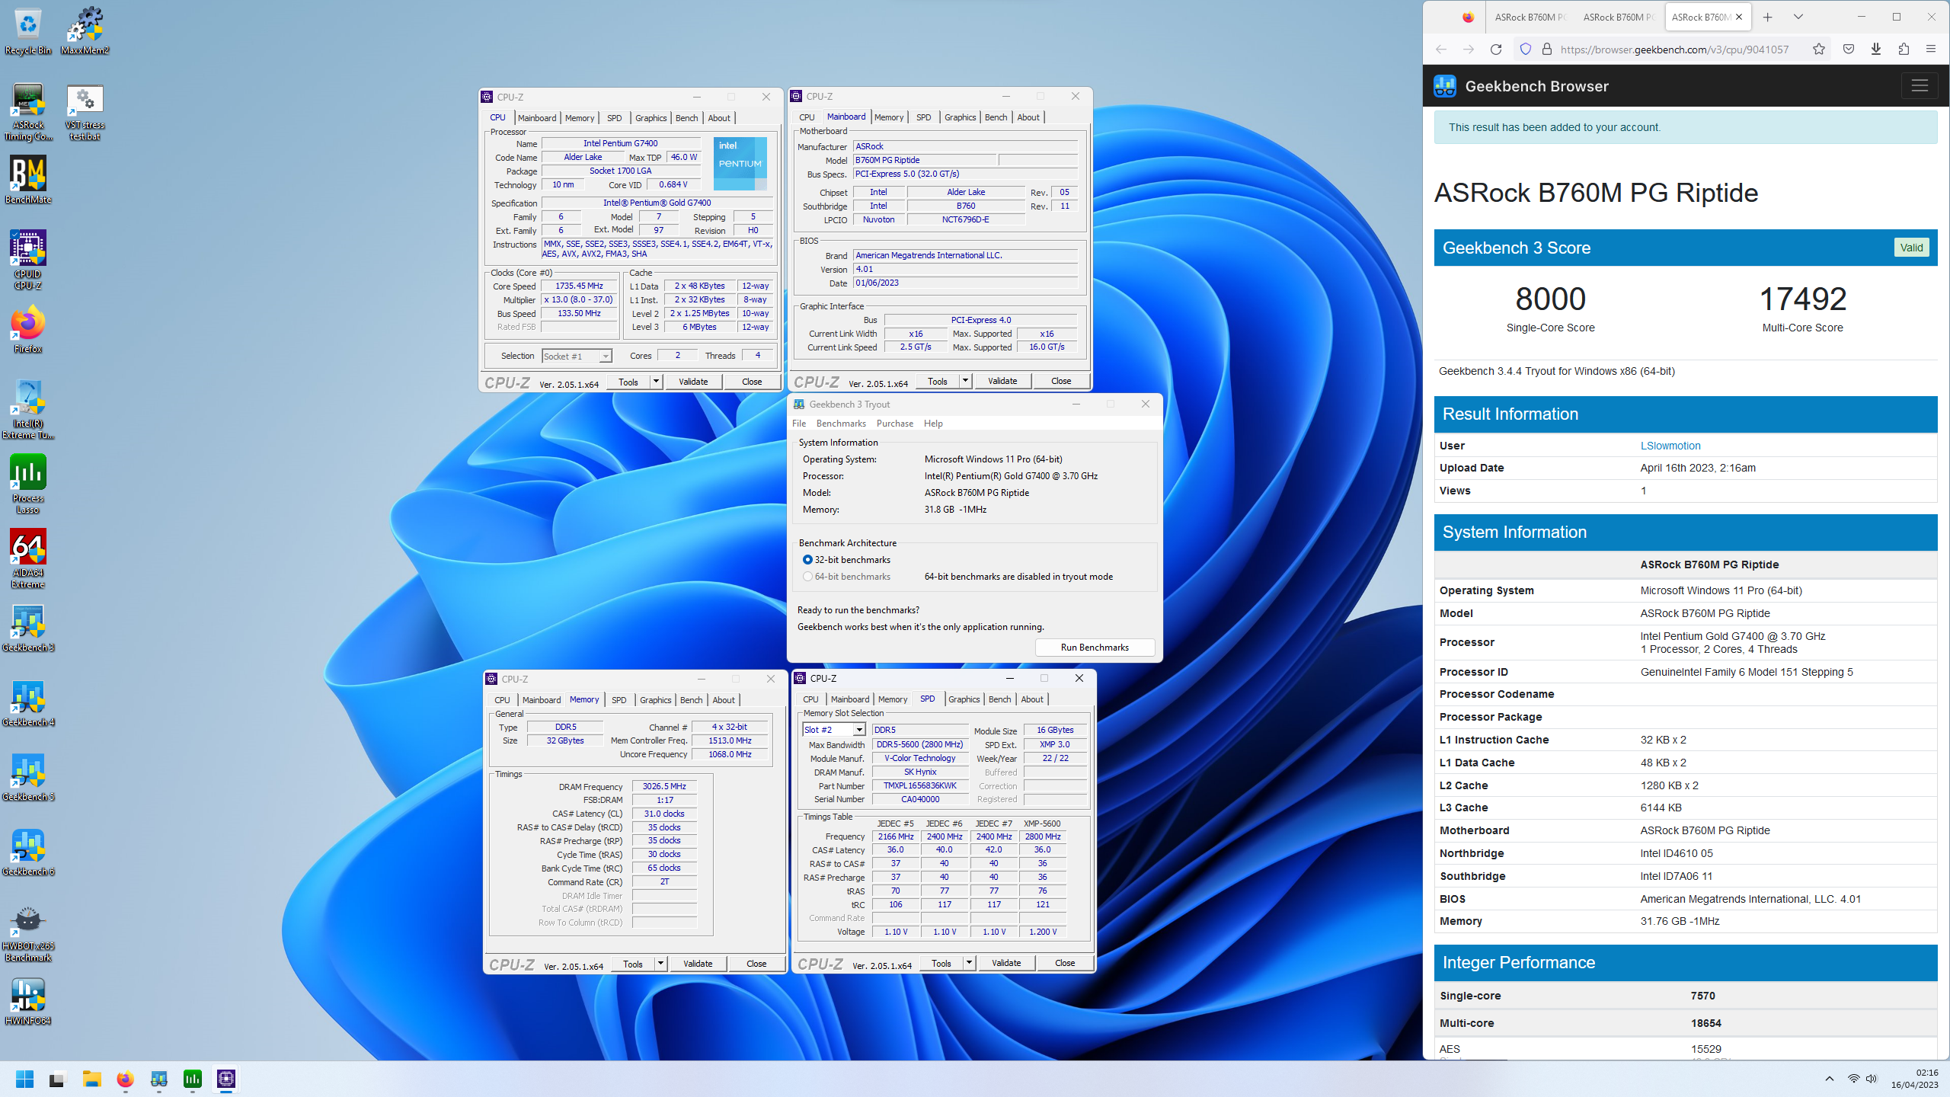Screen dimensions: 1950x1097
Task: Click Validate in CPU tab window
Action: pos(693,382)
